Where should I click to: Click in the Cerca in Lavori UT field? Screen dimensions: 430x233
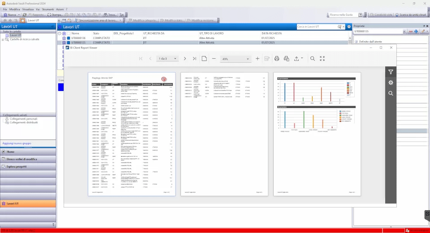317,26
